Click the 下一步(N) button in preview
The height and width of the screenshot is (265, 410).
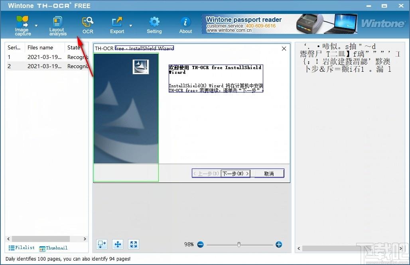(x=235, y=173)
